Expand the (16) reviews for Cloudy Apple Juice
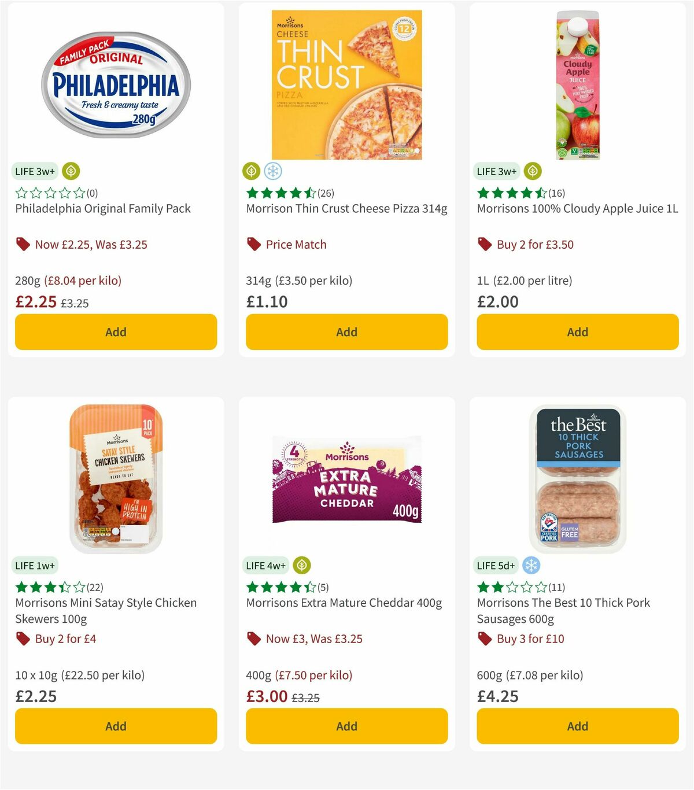The height and width of the screenshot is (790, 694). tap(555, 194)
